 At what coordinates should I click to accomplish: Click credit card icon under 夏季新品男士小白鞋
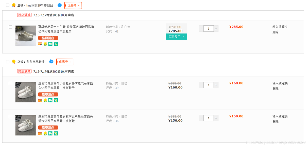[40, 44]
